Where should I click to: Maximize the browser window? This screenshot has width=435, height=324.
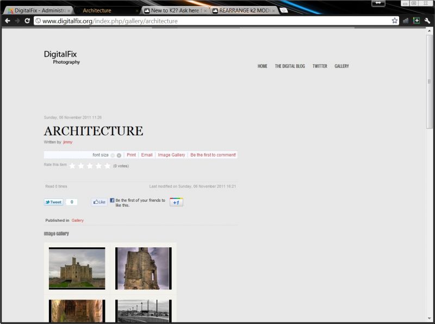coord(414,3)
